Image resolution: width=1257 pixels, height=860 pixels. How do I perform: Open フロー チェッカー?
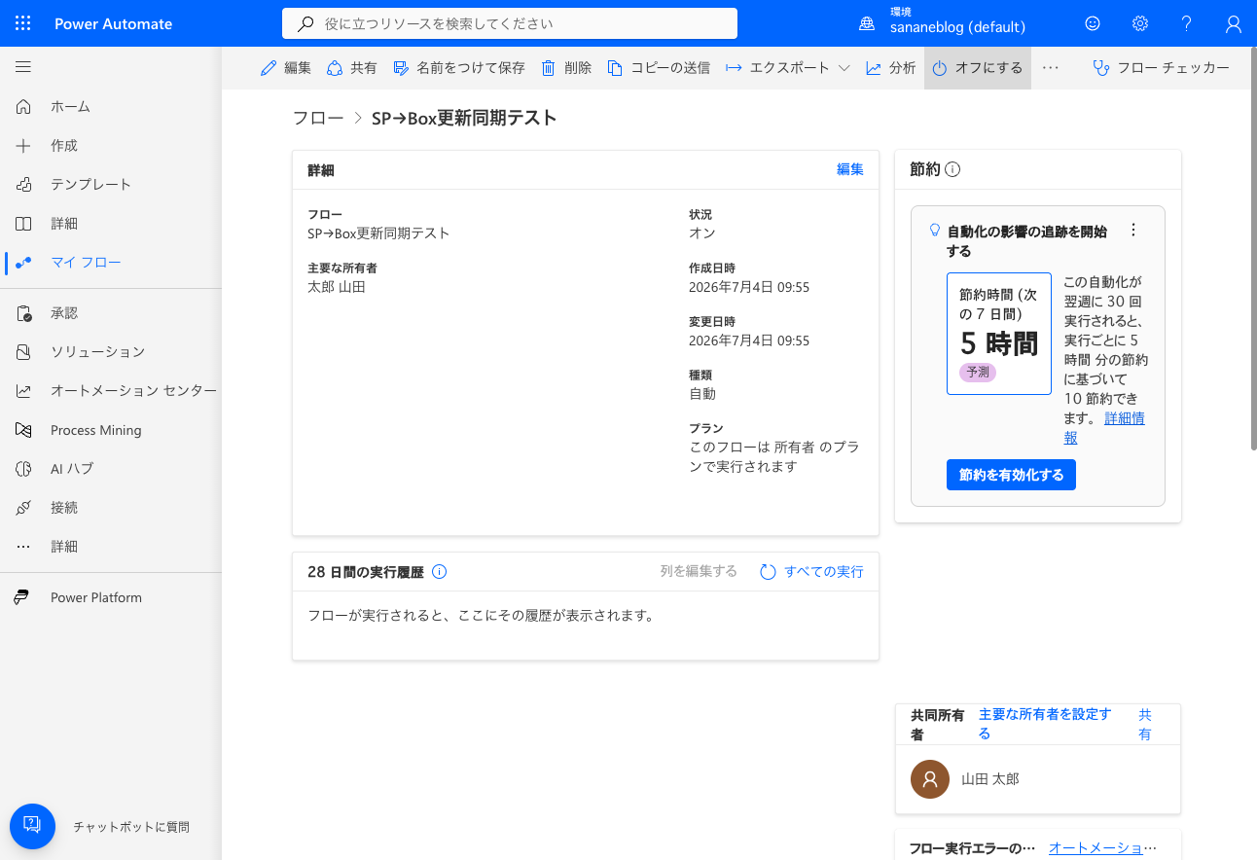tap(1161, 68)
